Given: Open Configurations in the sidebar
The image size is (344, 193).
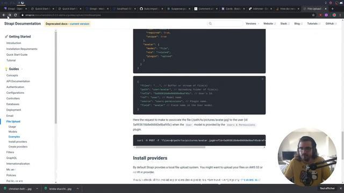Looking at the screenshot, I should (x=15, y=93).
